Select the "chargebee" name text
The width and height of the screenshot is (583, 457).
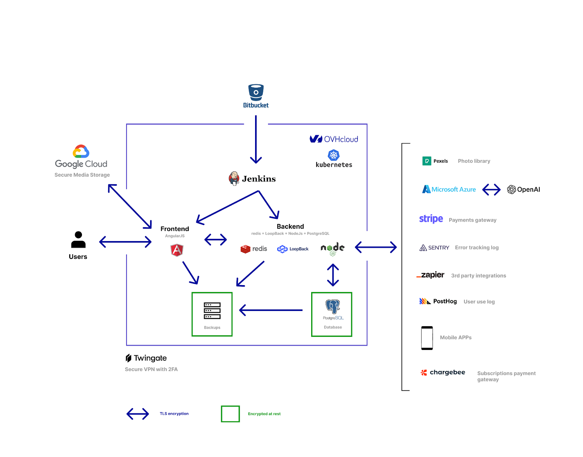click(447, 373)
